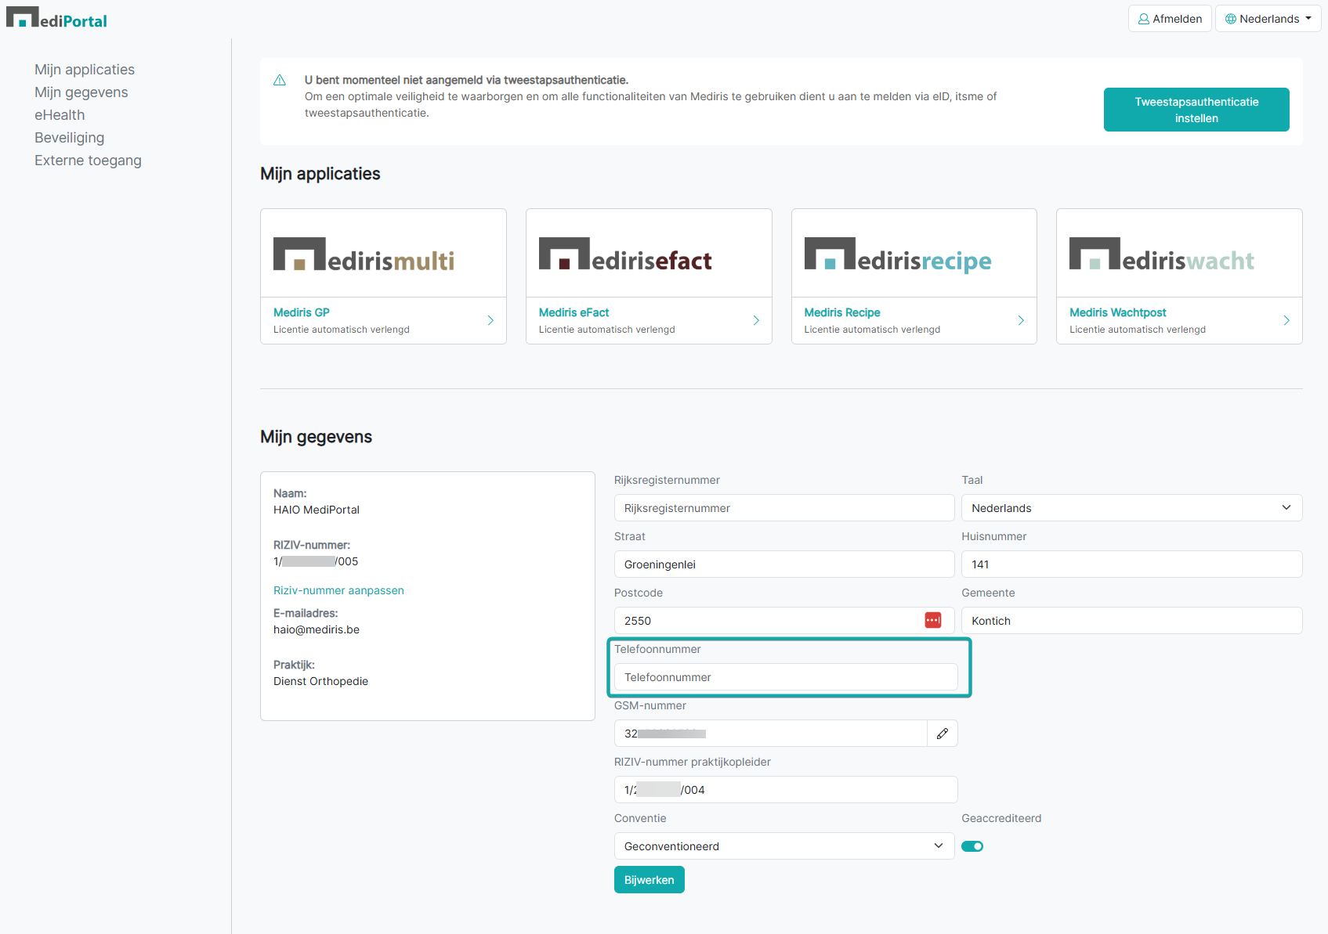Image resolution: width=1328 pixels, height=934 pixels.
Task: Click the MediPortal logo
Action: 56,18
